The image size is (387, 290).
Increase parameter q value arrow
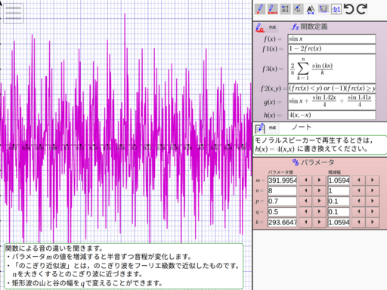click(319, 211)
